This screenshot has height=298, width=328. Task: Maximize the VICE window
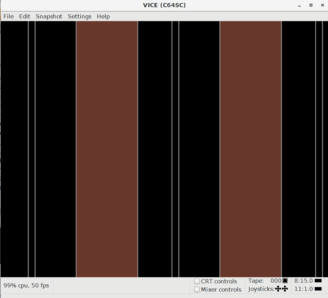[x=311, y=5]
